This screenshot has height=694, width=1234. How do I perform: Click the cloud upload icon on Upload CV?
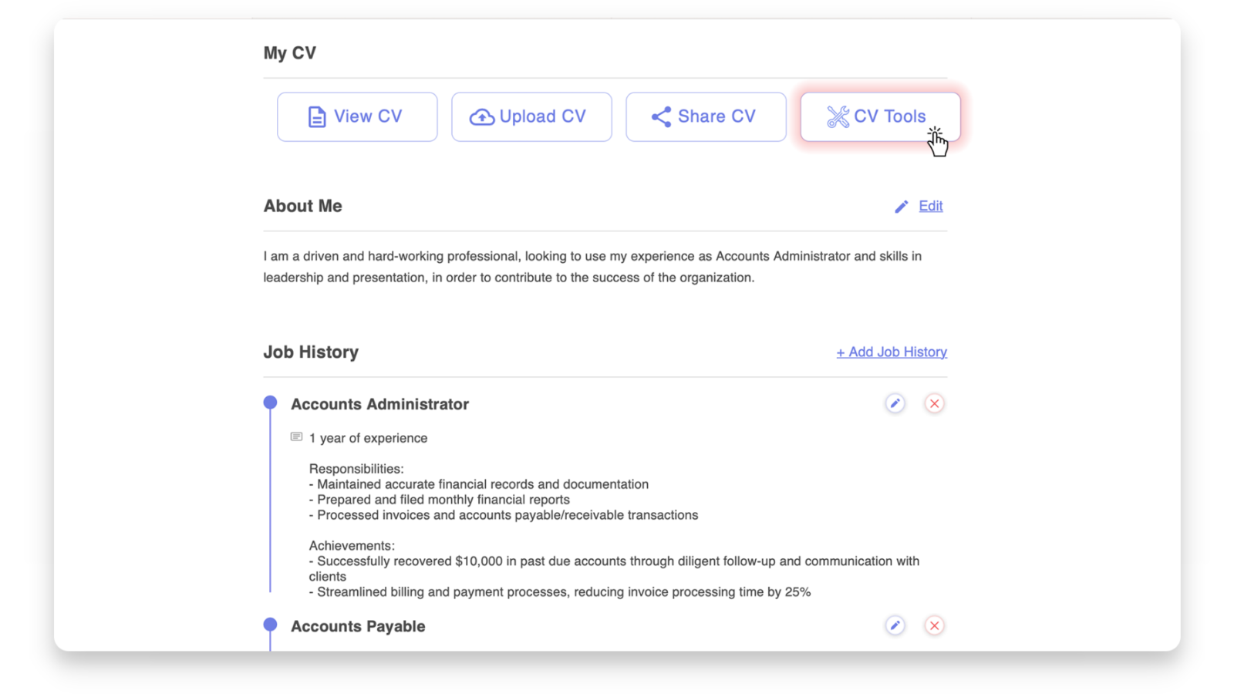click(482, 116)
